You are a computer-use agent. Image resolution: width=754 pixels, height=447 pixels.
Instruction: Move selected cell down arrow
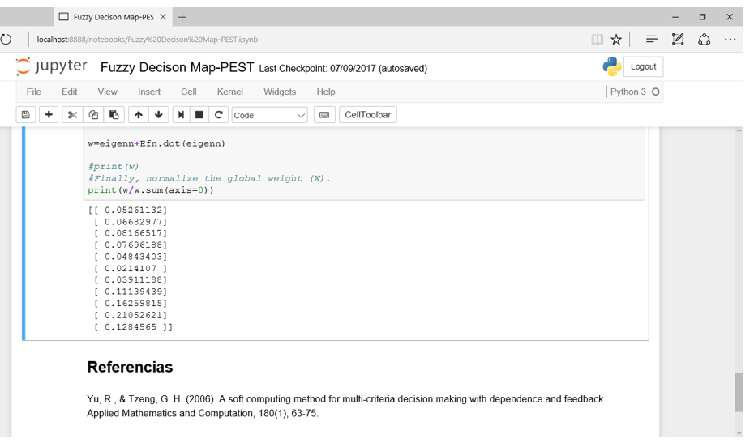[x=159, y=115]
